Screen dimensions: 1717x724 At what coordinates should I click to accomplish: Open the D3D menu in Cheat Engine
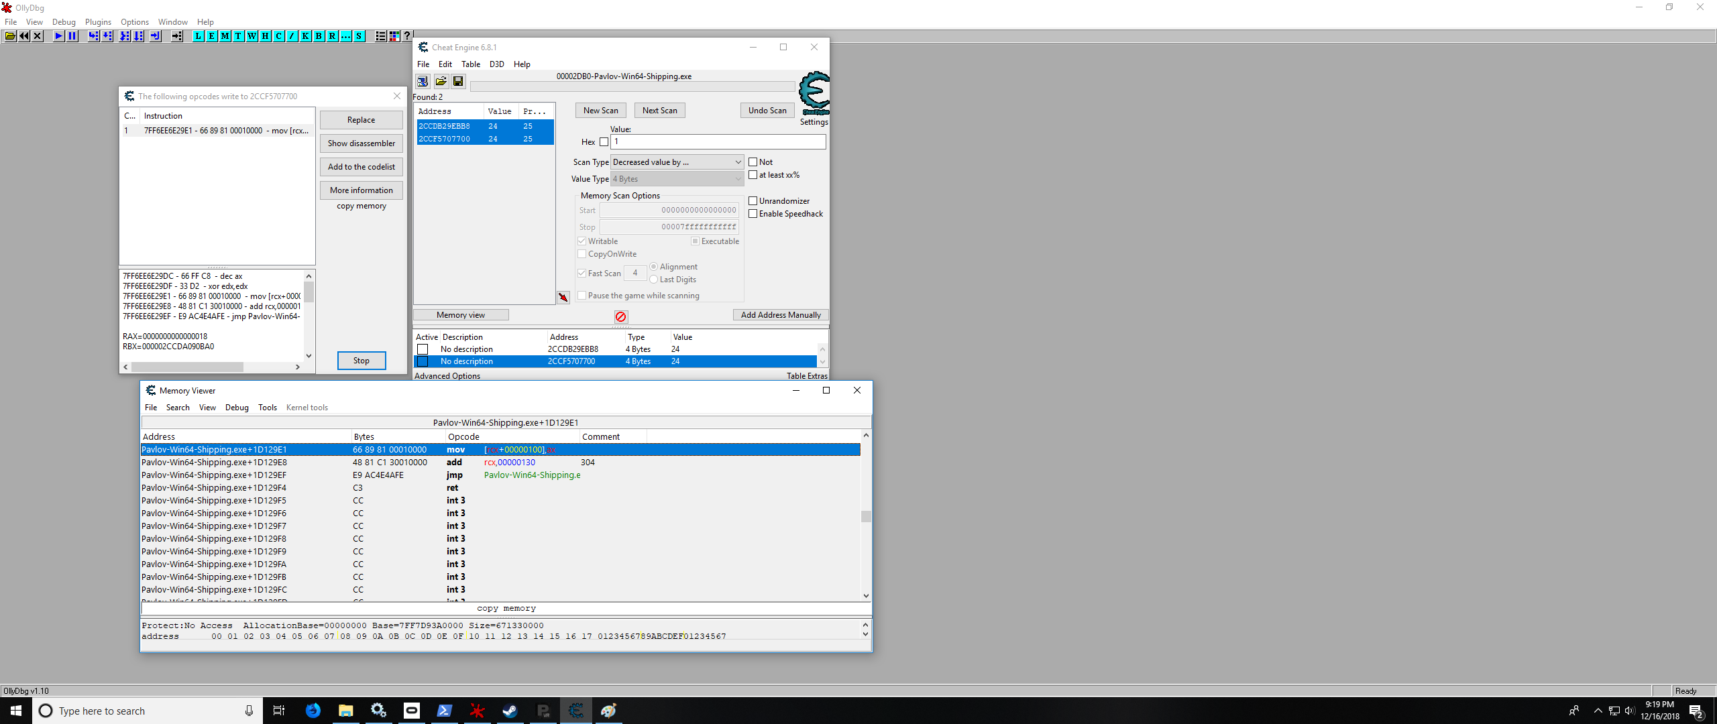497,64
